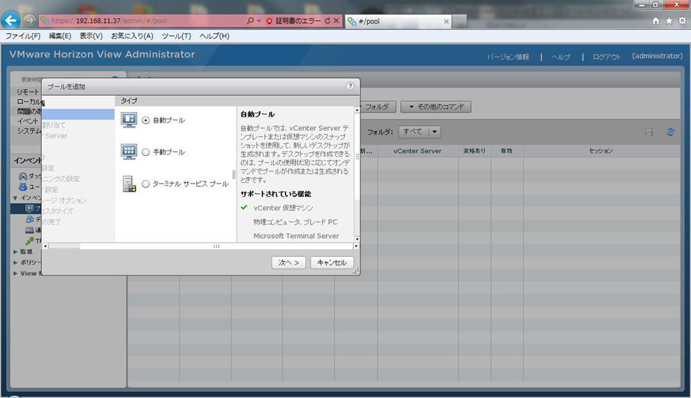Click the red certificate error shield
This screenshot has height=398, width=691.
tap(269, 21)
